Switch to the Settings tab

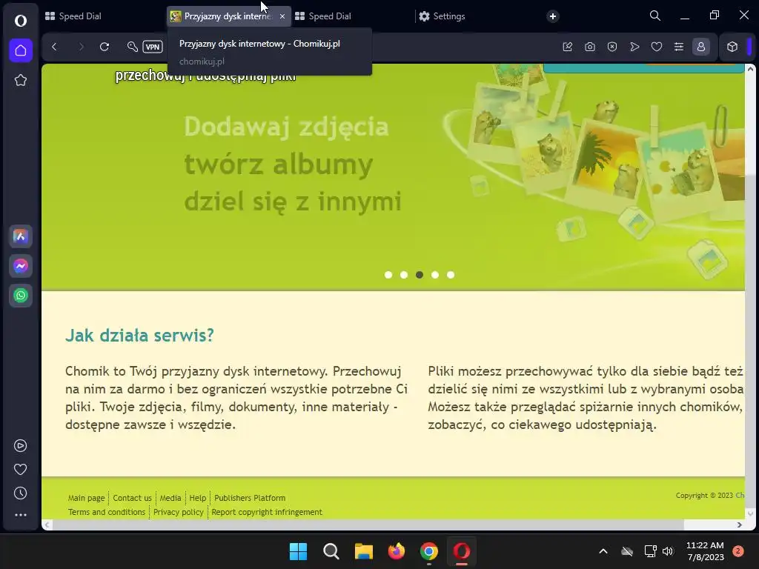tap(477, 16)
